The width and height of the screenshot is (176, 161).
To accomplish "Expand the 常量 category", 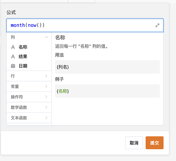I will 29,87.
